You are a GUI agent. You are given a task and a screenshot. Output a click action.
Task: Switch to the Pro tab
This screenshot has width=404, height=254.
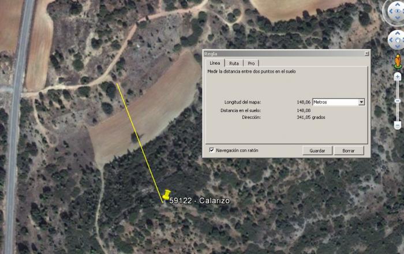pyautogui.click(x=251, y=63)
